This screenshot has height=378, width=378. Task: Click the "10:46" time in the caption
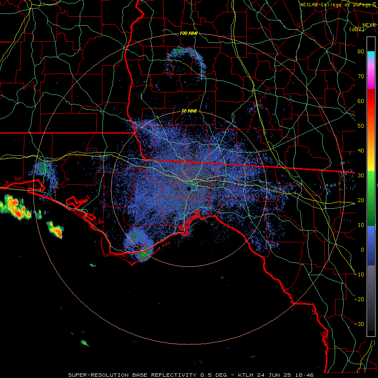[x=304, y=375]
